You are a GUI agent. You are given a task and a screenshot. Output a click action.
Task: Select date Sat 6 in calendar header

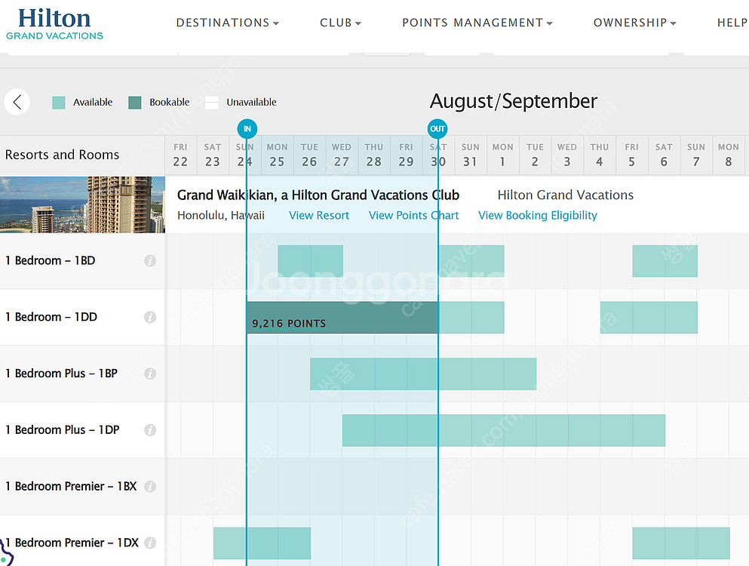point(664,155)
